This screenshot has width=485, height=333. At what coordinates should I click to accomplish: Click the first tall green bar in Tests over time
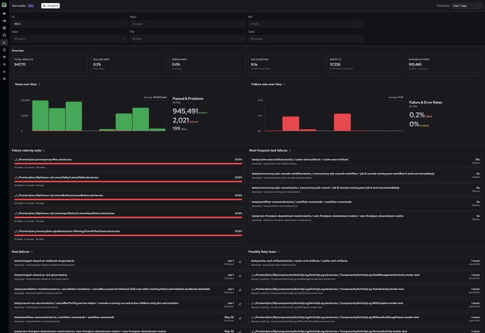click(40, 116)
